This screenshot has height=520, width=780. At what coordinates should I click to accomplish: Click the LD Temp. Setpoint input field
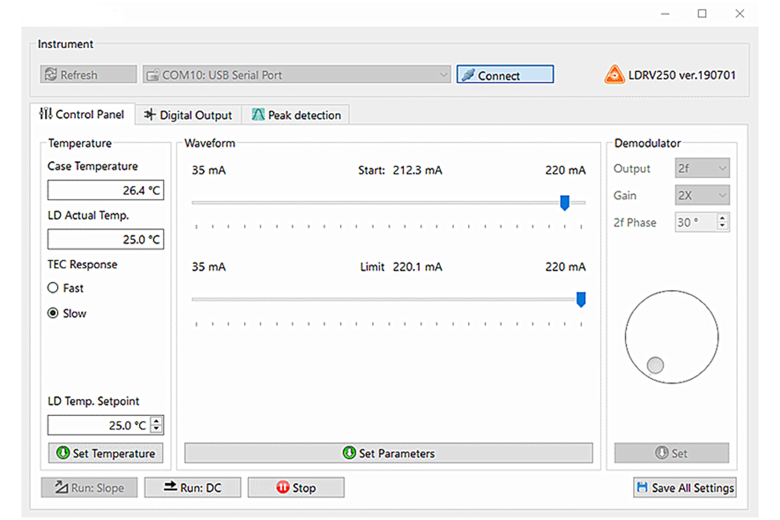[99, 426]
